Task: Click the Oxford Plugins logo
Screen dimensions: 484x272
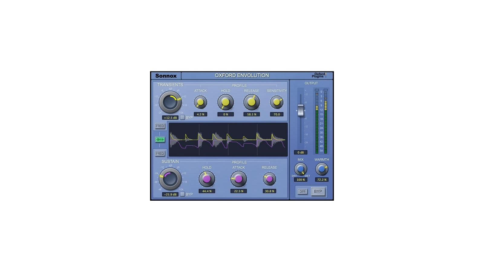Action: click(x=319, y=75)
